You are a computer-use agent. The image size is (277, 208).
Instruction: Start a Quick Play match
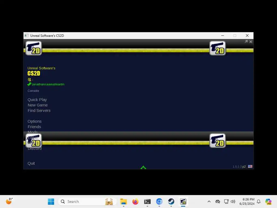tap(37, 100)
